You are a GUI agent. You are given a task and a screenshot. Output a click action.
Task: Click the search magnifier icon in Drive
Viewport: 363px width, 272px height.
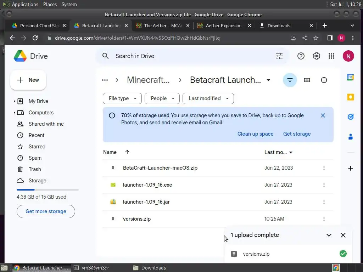[x=105, y=56]
